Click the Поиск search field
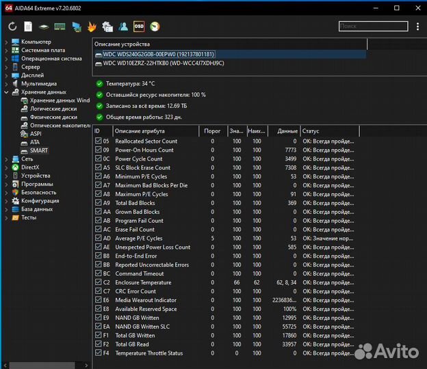Viewport: 427px width, 369px height. click(373, 27)
